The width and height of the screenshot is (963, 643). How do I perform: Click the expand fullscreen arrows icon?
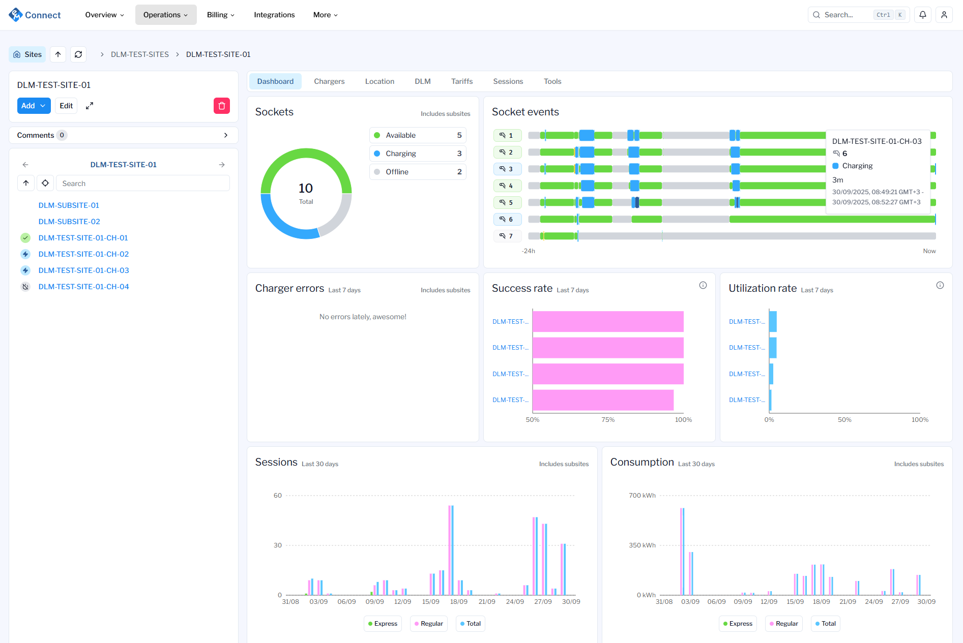(90, 106)
